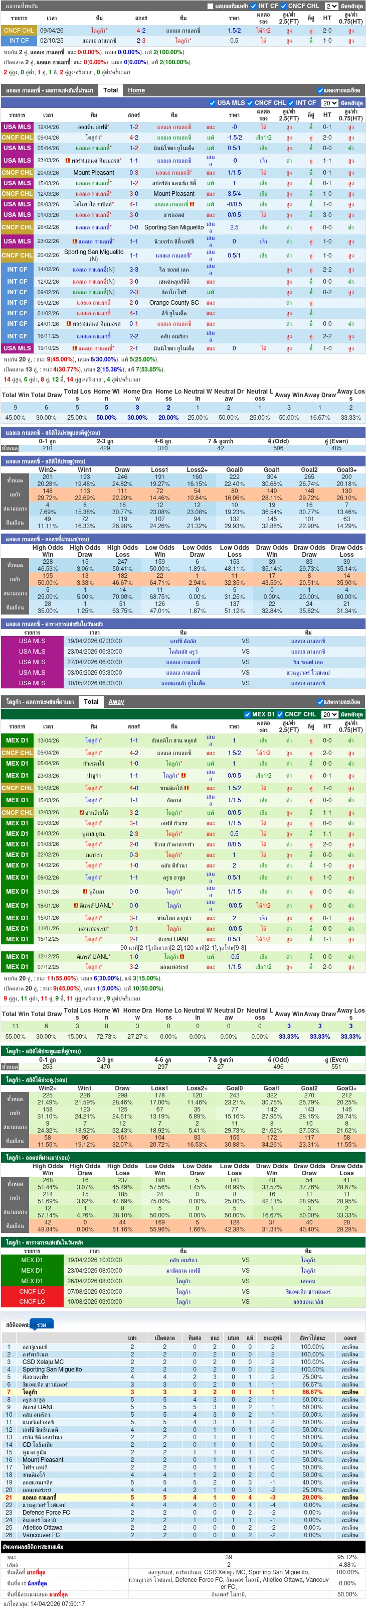Click the Win2+ column header in Toluca goal stats
Viewport: 366px width, 1615px height.
coord(48,1088)
